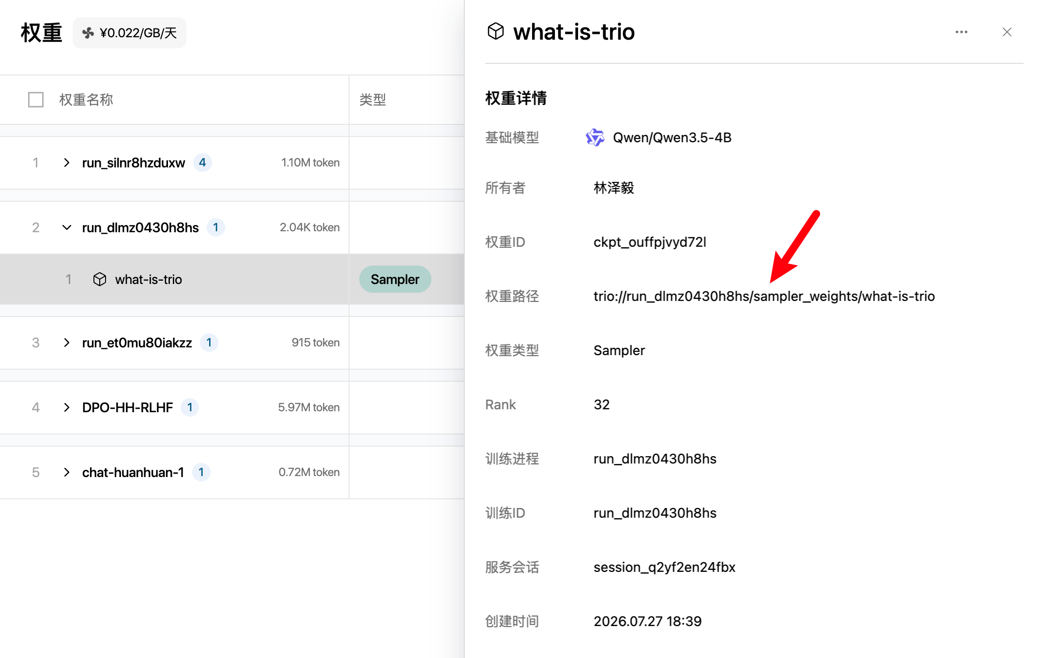The image size is (1040, 658).
Task: Close the what-is-trio details panel
Action: click(x=1007, y=32)
